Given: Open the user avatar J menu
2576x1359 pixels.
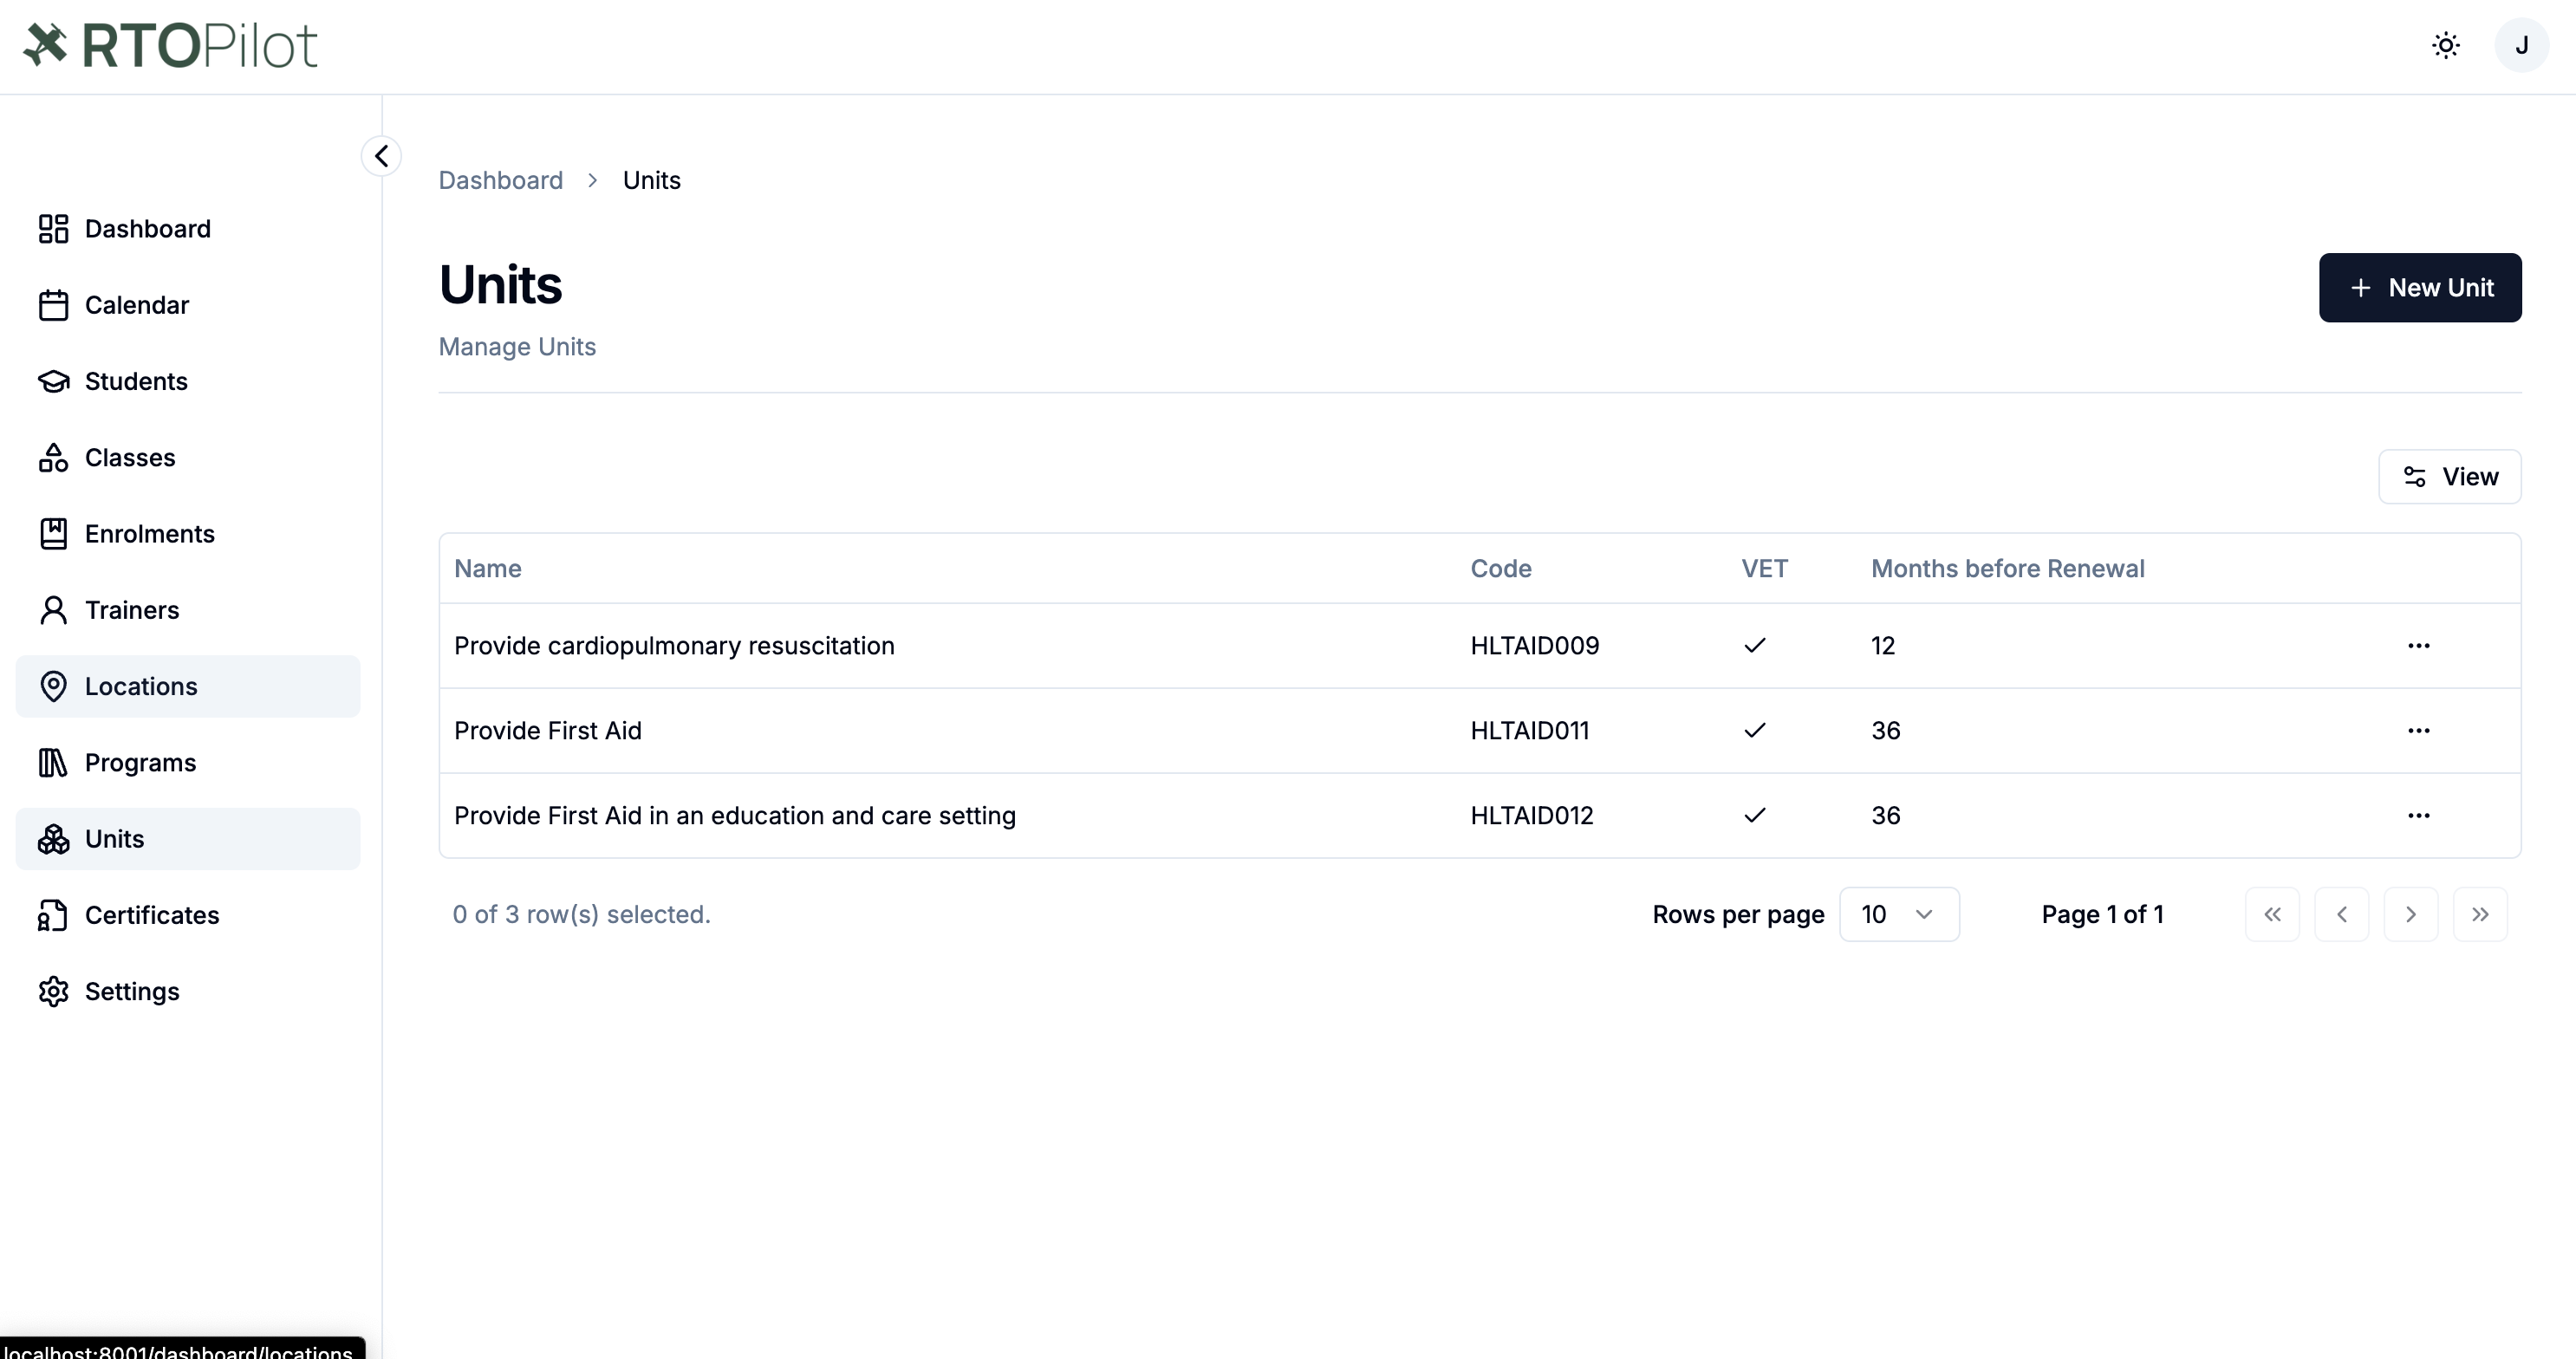Looking at the screenshot, I should 2521,45.
